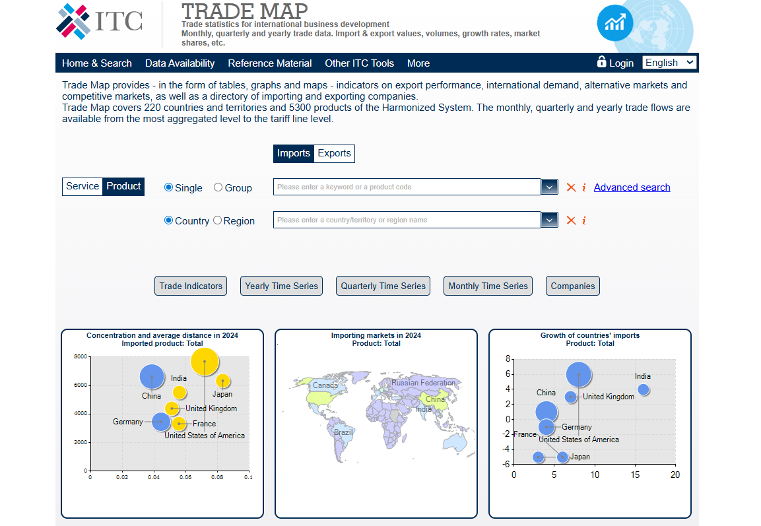Screen dimensions: 761x526
Task: Expand the product keyword dropdown arrow
Action: tap(549, 187)
